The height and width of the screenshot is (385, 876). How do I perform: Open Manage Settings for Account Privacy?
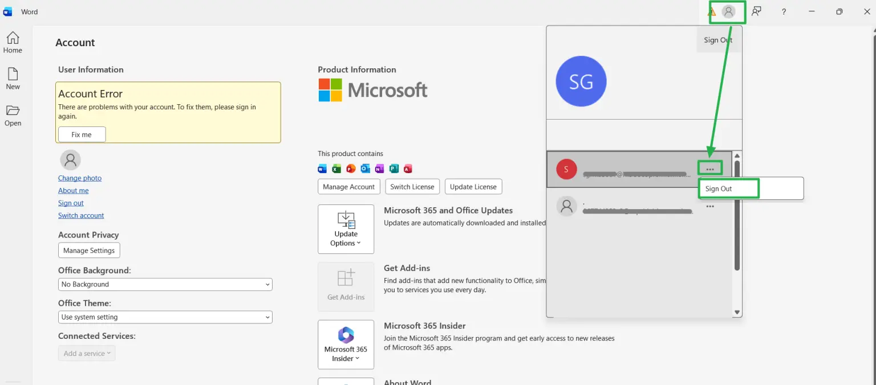click(x=89, y=250)
